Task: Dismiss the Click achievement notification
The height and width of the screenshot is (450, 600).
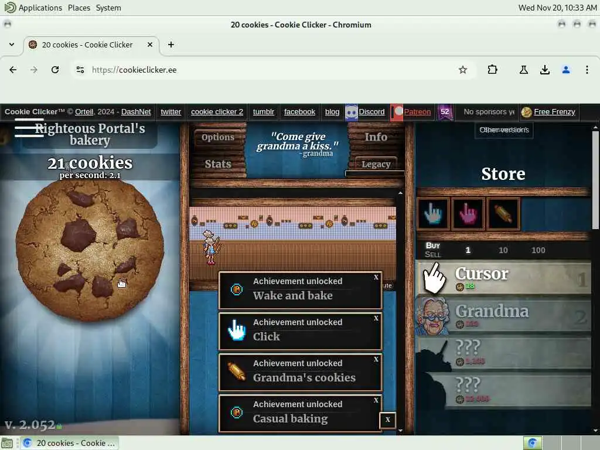Action: tap(376, 318)
